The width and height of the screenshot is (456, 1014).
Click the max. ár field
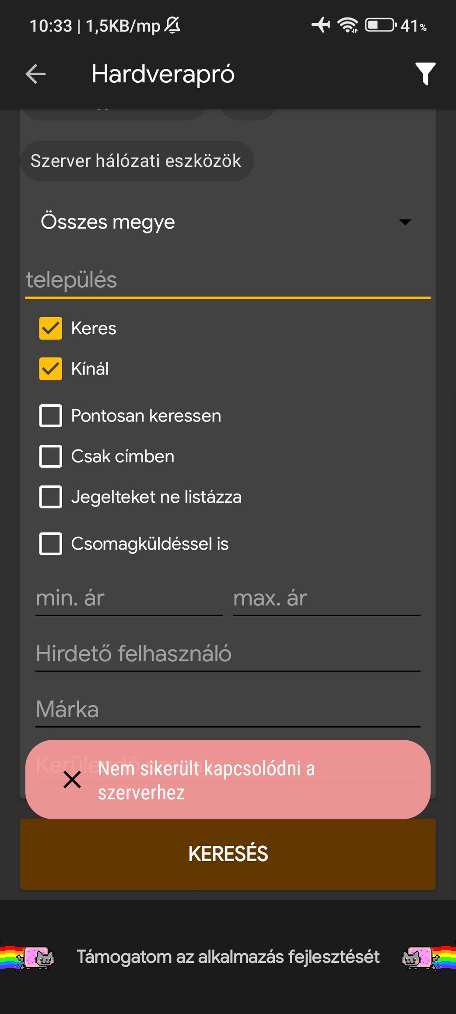tap(326, 598)
